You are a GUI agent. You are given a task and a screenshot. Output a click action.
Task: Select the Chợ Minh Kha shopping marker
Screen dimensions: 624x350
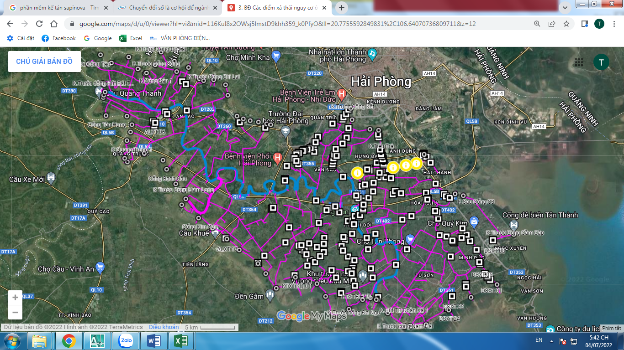(275, 57)
